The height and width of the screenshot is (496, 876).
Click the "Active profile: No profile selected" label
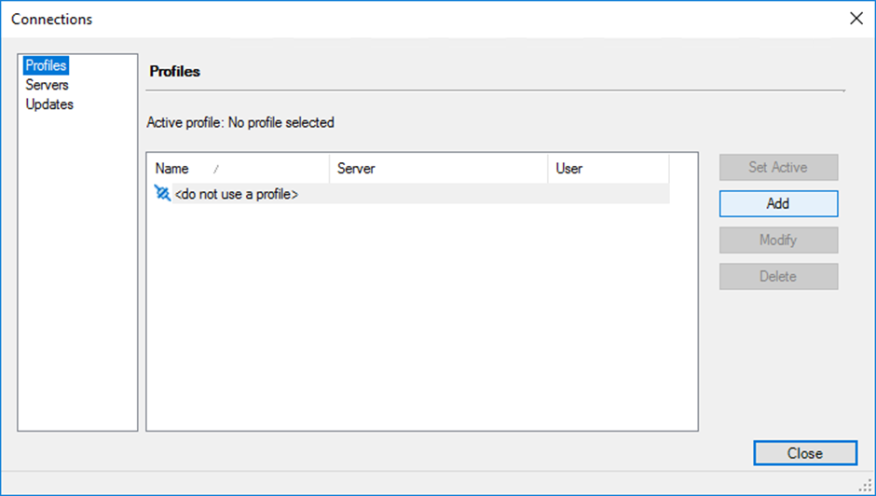[240, 122]
